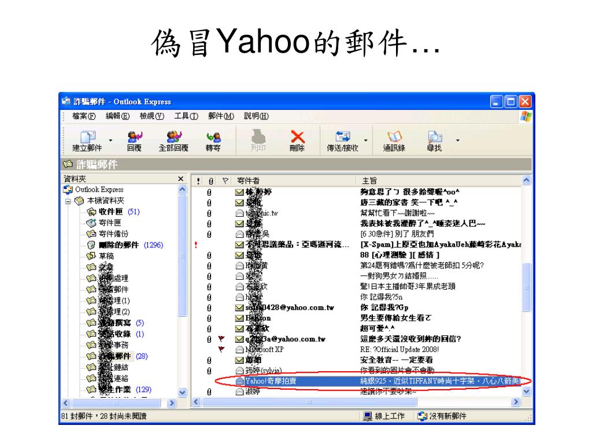Open the 郵件(M) menu

tap(221, 116)
